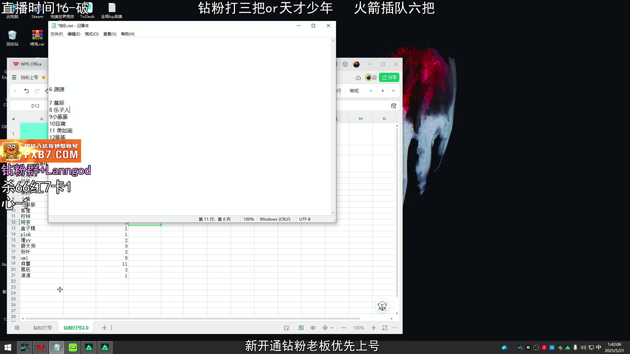Viewport: 630px width, 354px height.
Task: Select cell with name 盒子精
Action: coord(41,228)
